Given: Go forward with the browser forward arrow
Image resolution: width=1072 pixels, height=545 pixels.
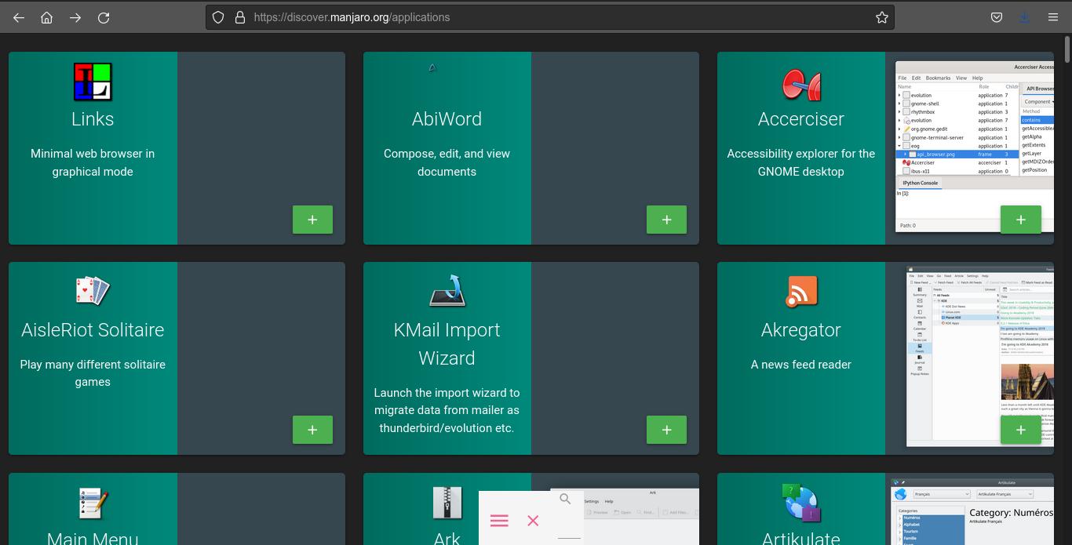Looking at the screenshot, I should [x=75, y=17].
